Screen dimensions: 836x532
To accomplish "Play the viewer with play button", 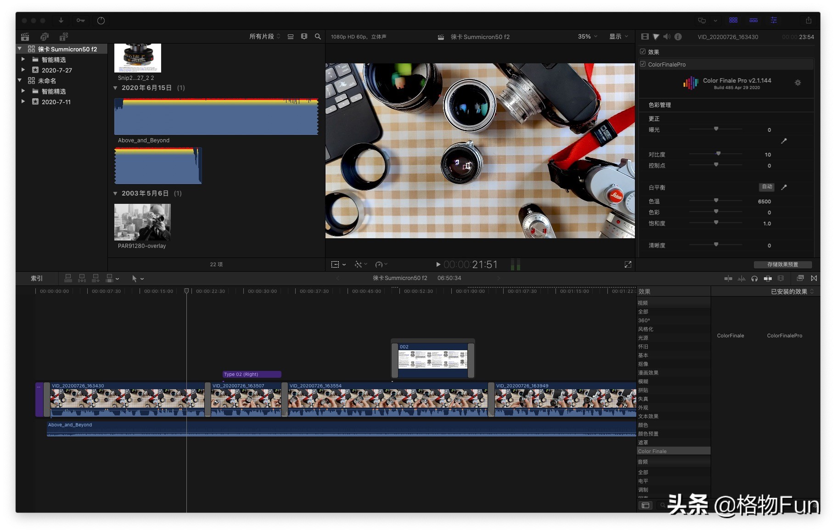I will click(x=438, y=264).
